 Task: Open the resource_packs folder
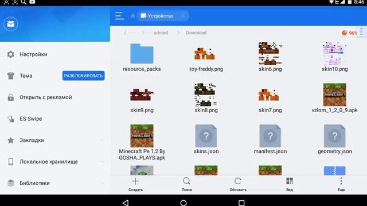[142, 53]
